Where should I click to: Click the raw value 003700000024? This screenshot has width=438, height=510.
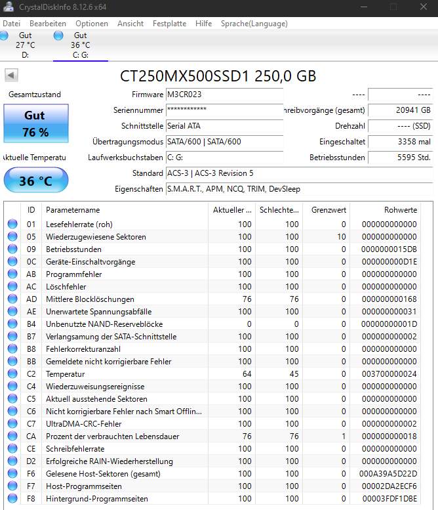389,373
